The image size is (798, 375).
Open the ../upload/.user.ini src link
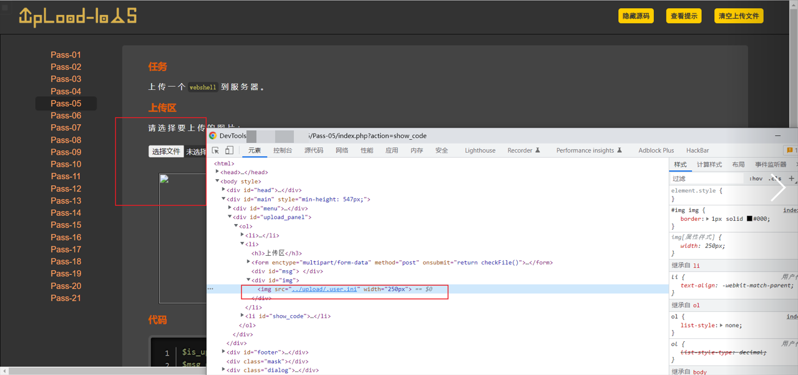326,289
